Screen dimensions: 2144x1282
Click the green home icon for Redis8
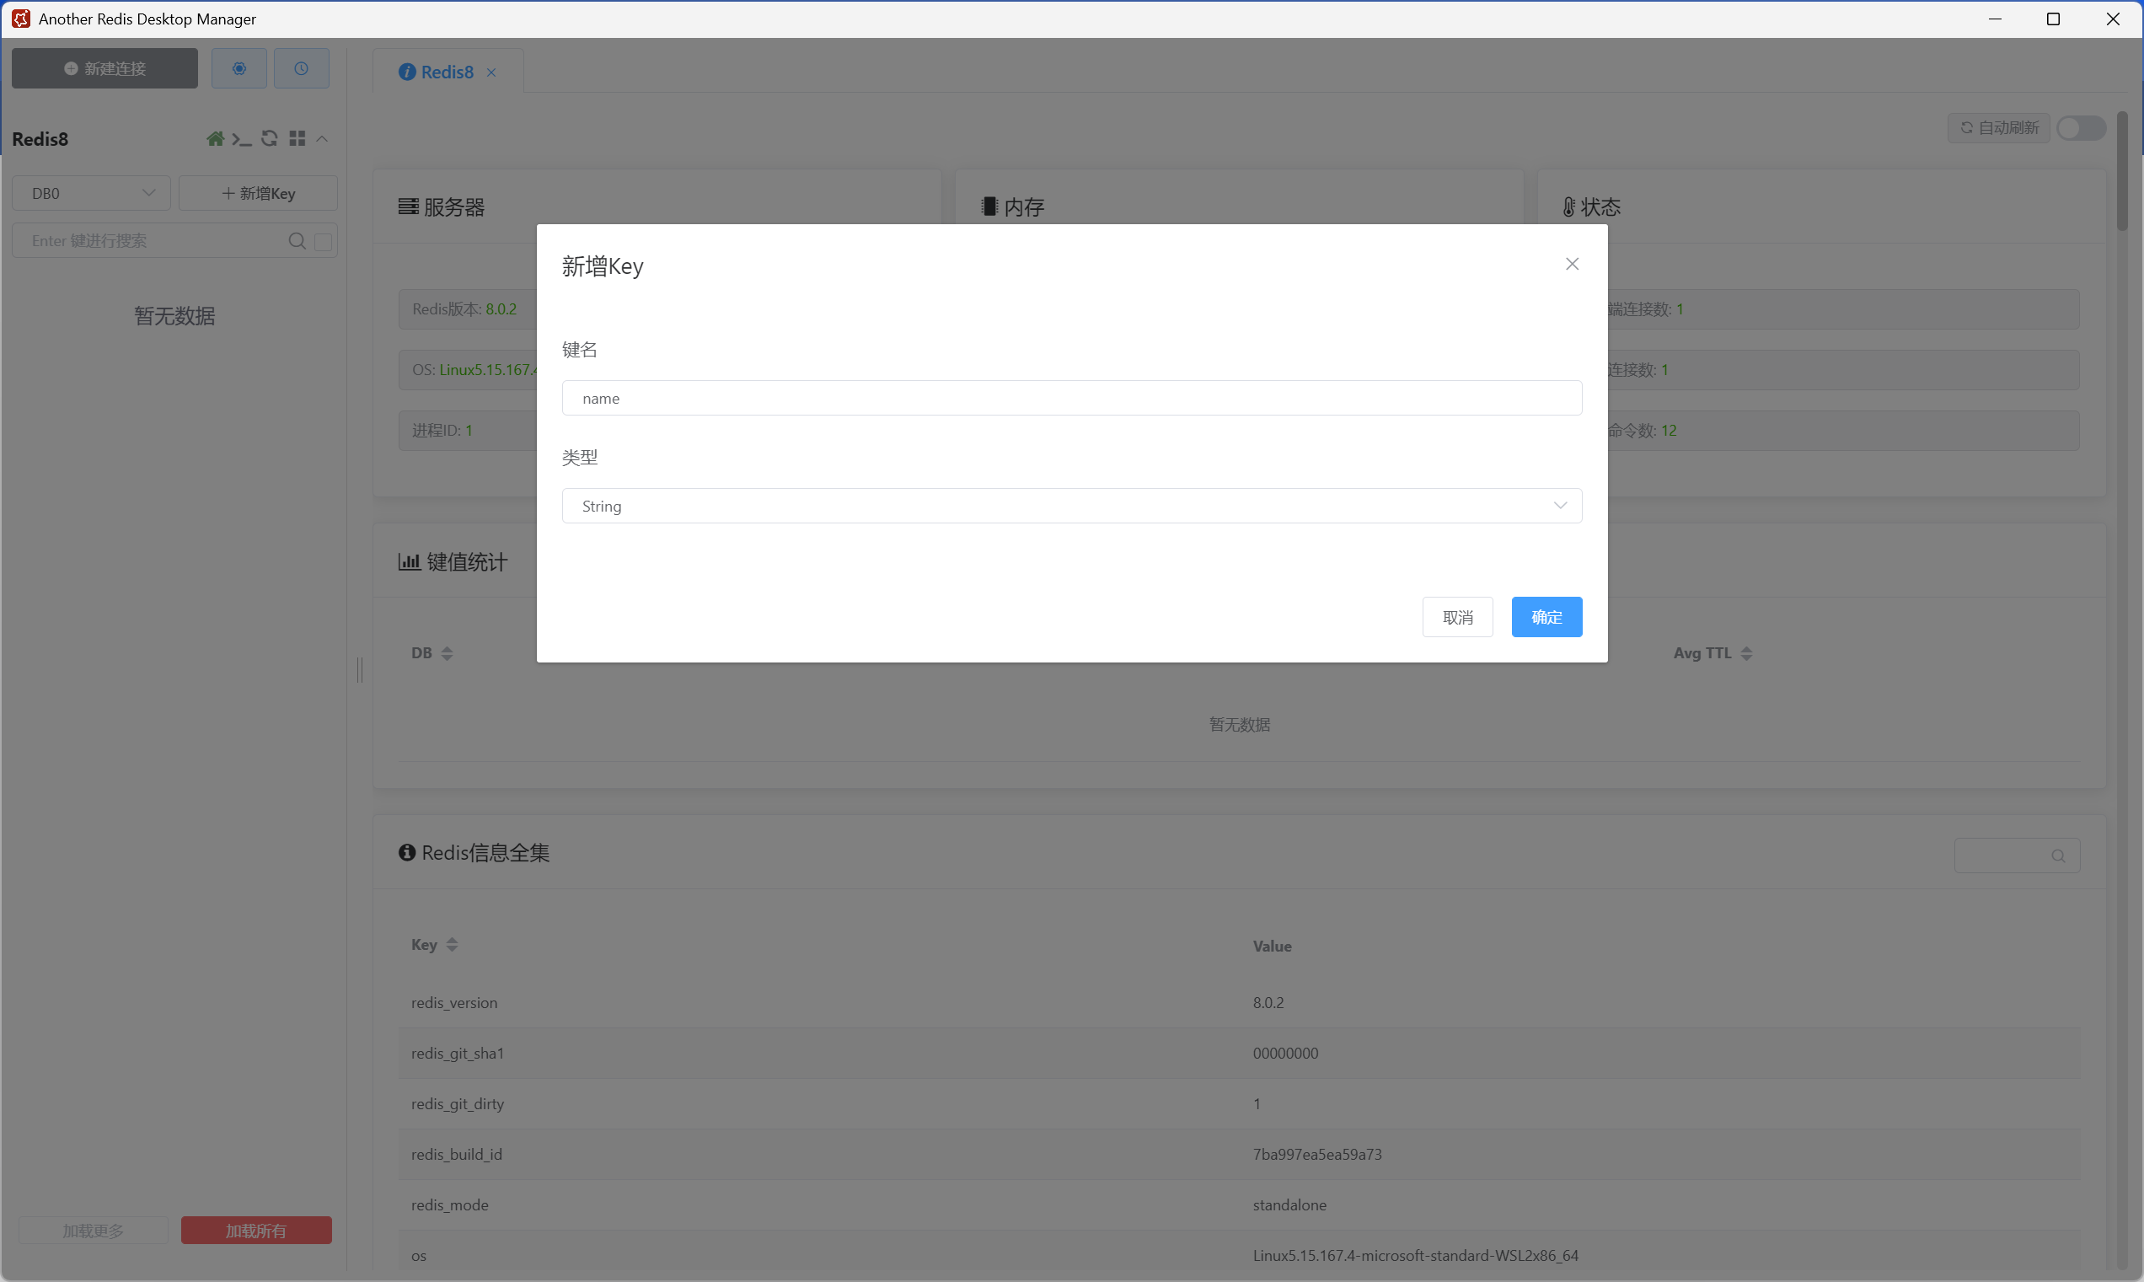(x=215, y=139)
